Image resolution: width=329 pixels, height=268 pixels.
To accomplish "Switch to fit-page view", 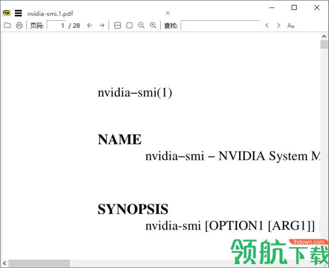I will click(x=129, y=25).
